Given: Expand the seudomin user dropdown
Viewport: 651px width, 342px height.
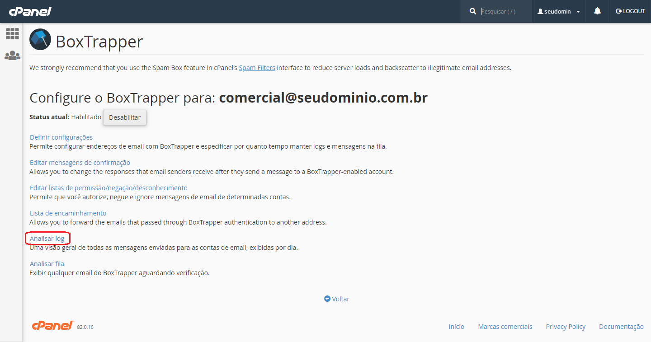Looking at the screenshot, I should pos(559,11).
